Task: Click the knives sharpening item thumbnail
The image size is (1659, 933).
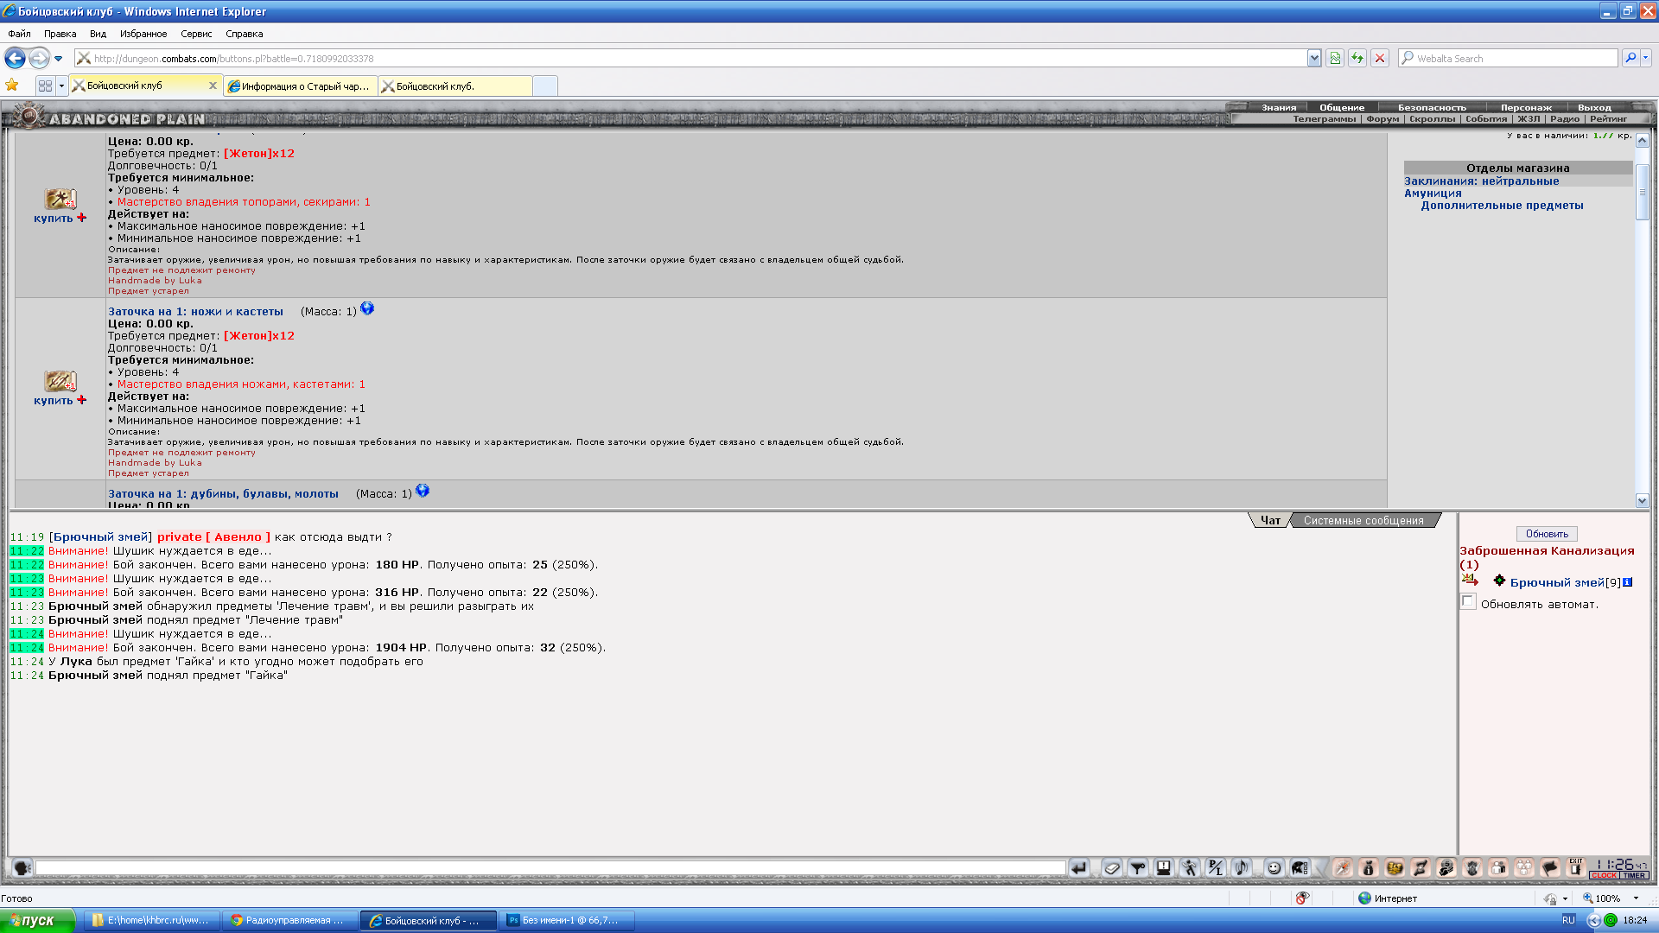Action: [x=60, y=380]
